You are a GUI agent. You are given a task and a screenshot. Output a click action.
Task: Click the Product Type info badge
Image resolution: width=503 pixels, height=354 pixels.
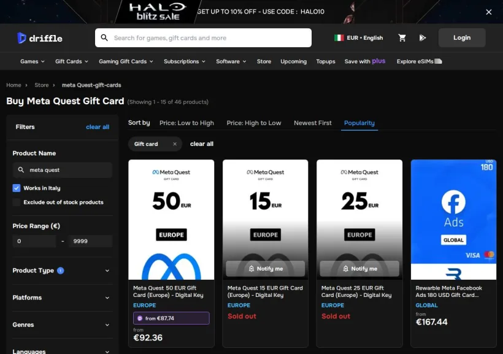click(60, 271)
